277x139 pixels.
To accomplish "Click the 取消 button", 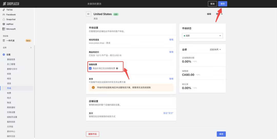I will pyautogui.click(x=212, y=4).
